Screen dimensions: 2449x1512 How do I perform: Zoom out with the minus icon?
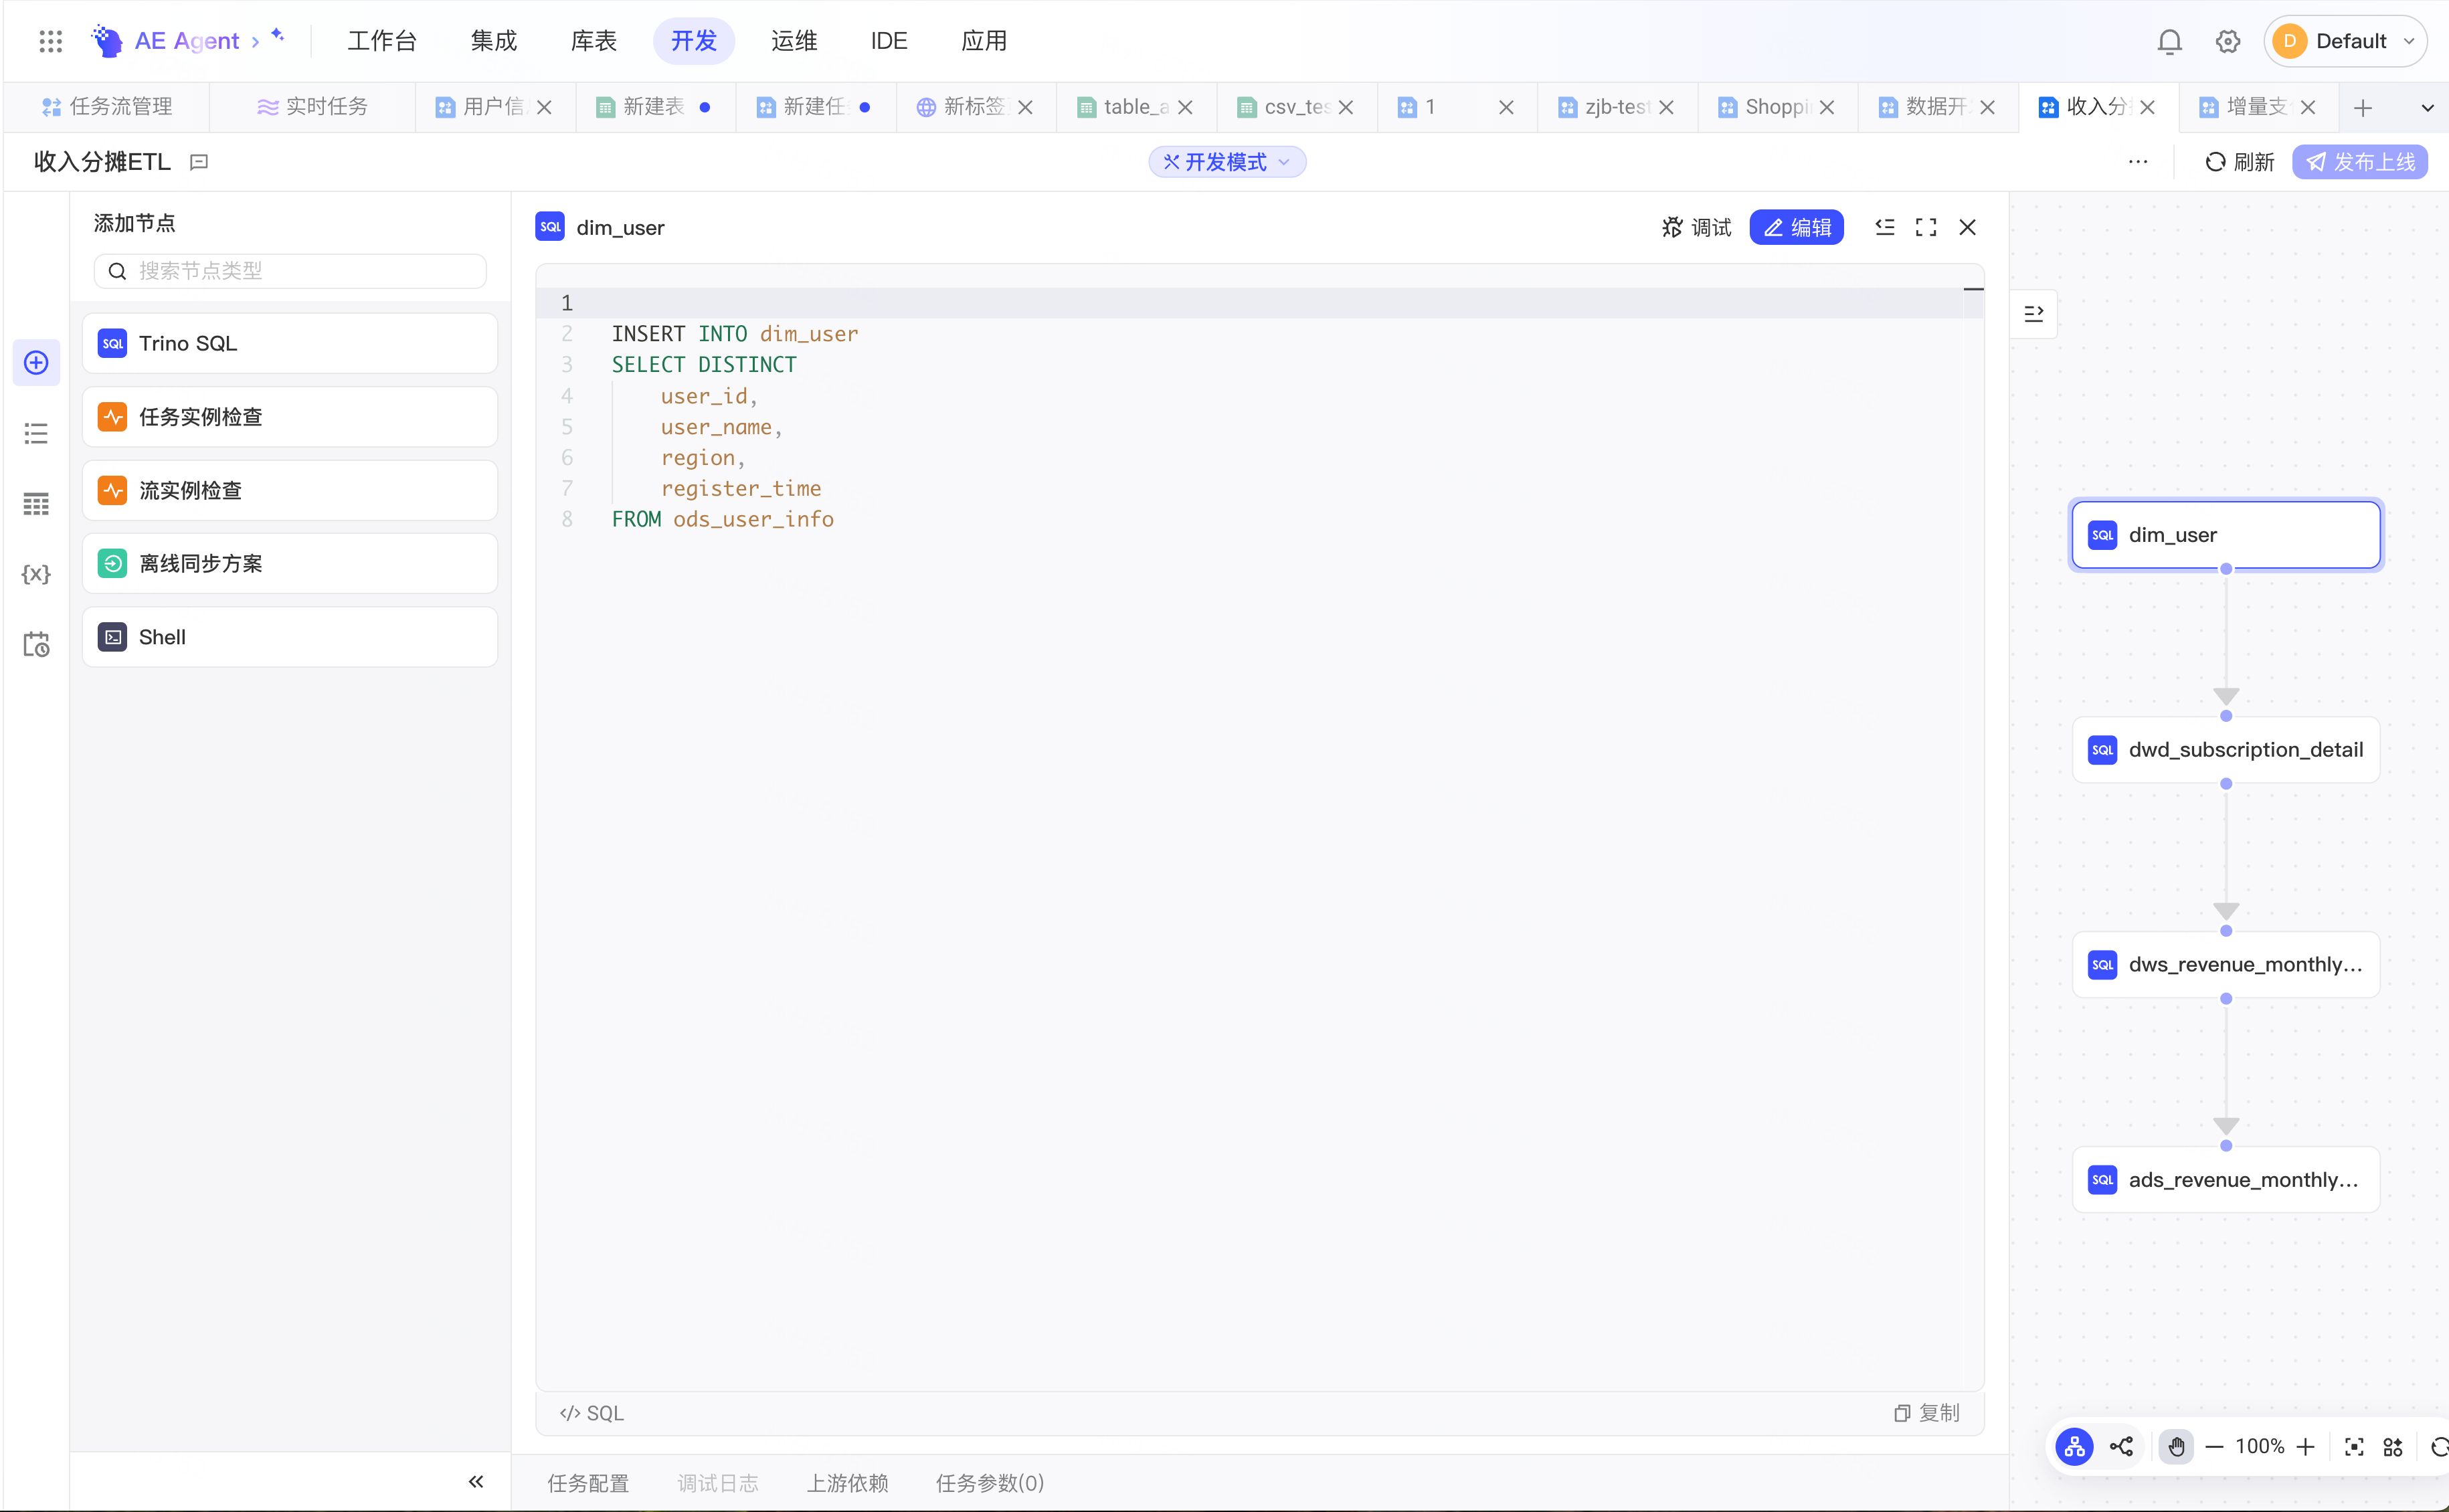tap(2214, 1446)
